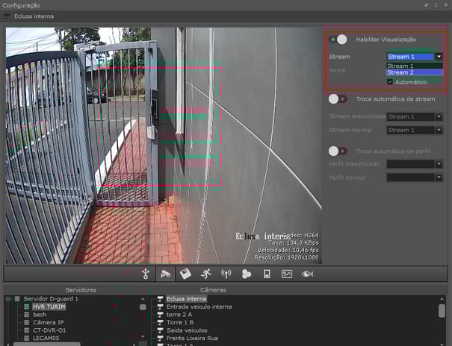452x346 pixels.
Task: Click the wireless signal antenna icon
Action: tap(226, 274)
